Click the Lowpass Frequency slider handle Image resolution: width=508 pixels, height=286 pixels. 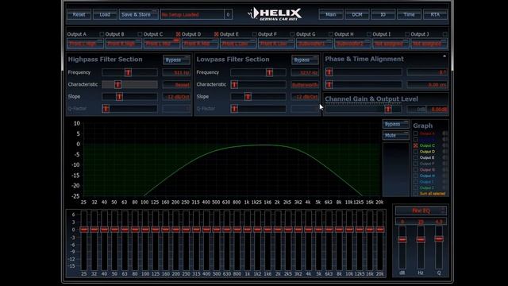pyautogui.click(x=269, y=72)
